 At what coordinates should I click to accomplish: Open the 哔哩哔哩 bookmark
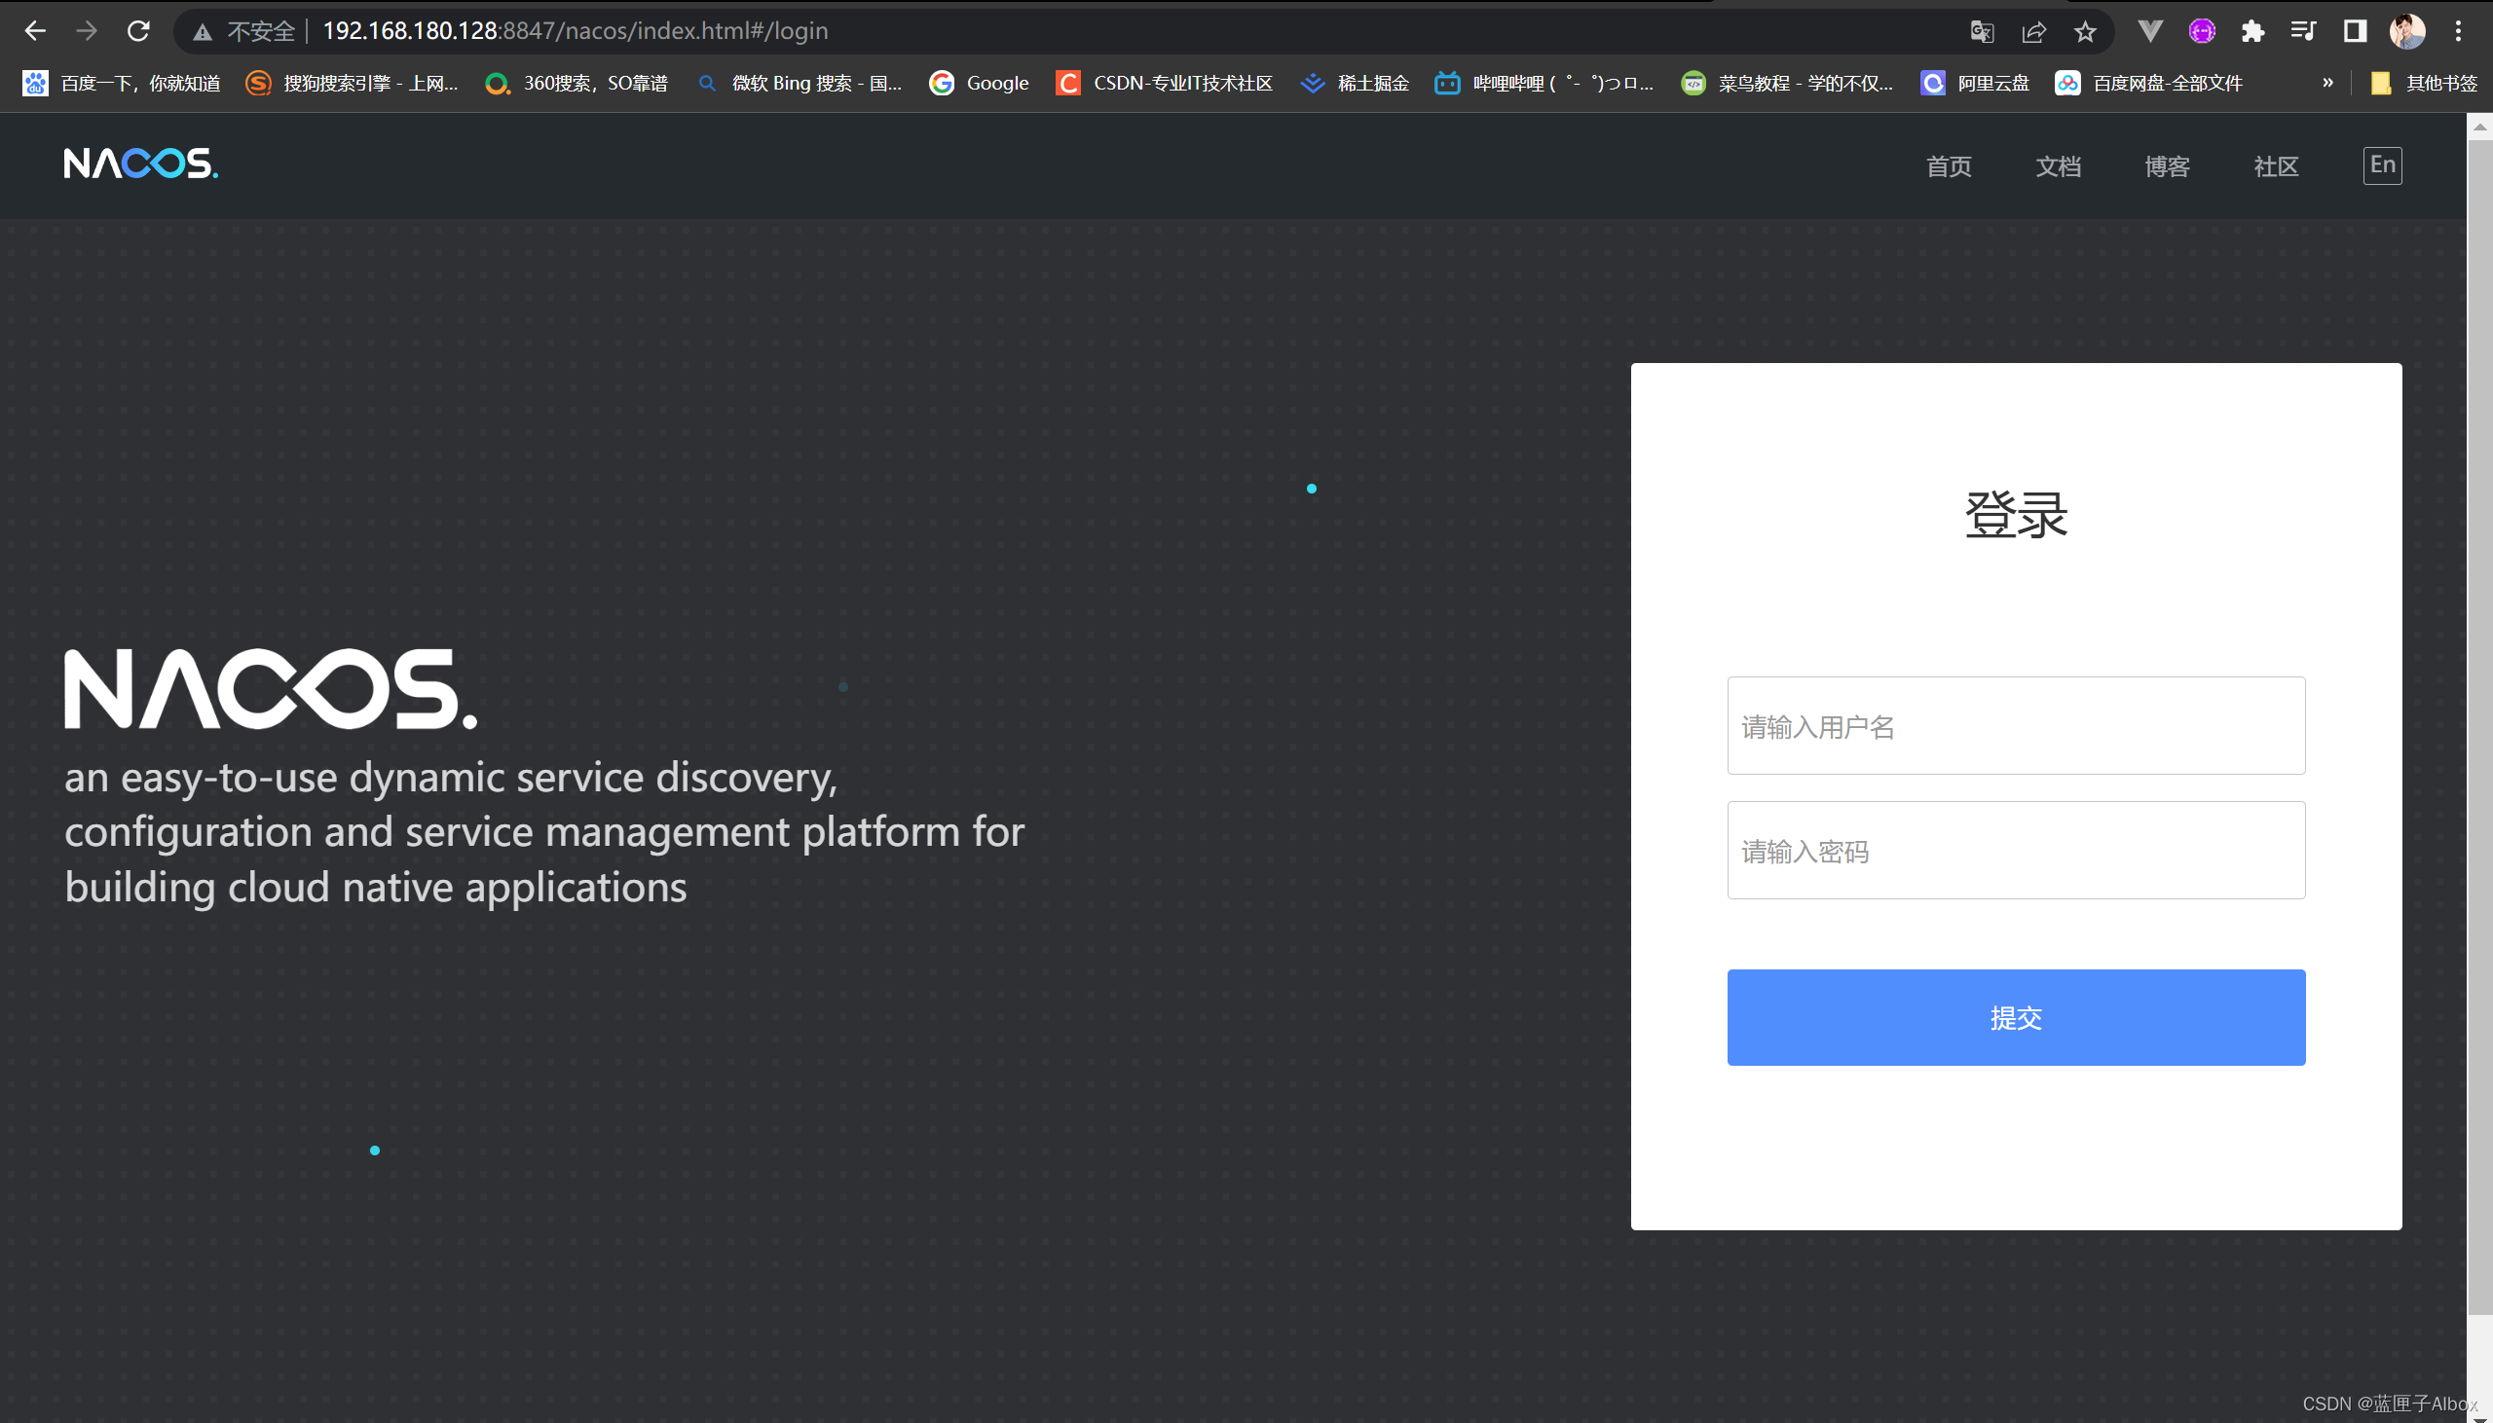(1544, 83)
